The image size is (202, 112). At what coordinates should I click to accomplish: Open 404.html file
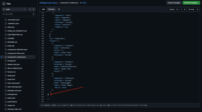(11, 27)
